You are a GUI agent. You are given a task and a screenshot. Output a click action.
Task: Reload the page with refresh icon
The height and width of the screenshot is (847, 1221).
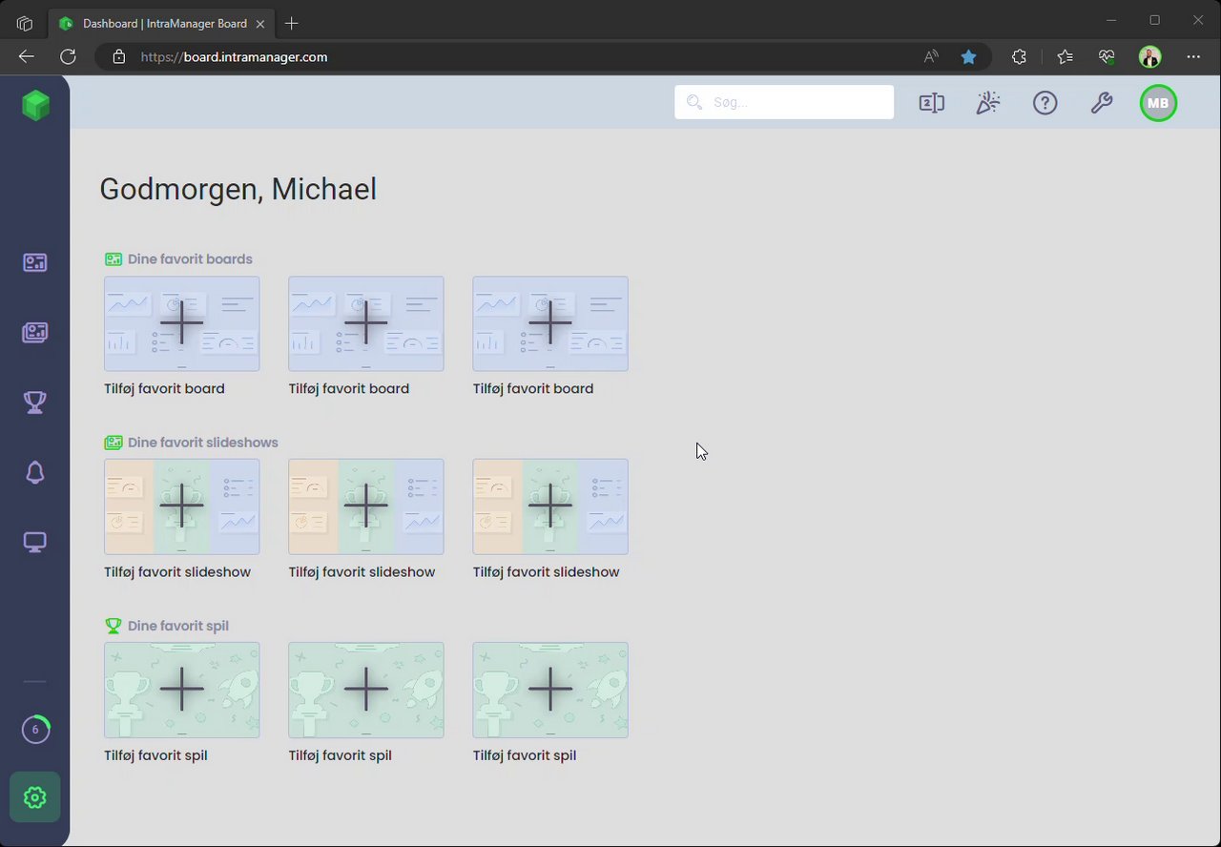(68, 57)
